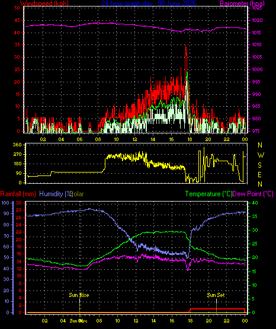Click the Temperature (°C) legend label
Image resolution: width=276 pixels, height=329 pixels.
[208, 194]
